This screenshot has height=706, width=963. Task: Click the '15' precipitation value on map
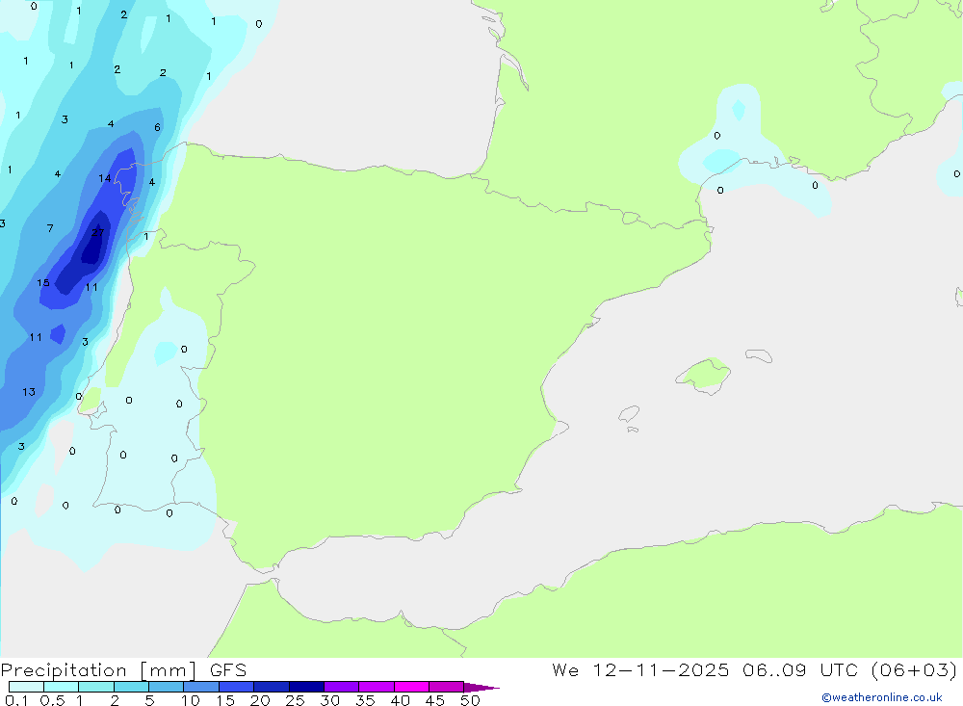tap(43, 282)
